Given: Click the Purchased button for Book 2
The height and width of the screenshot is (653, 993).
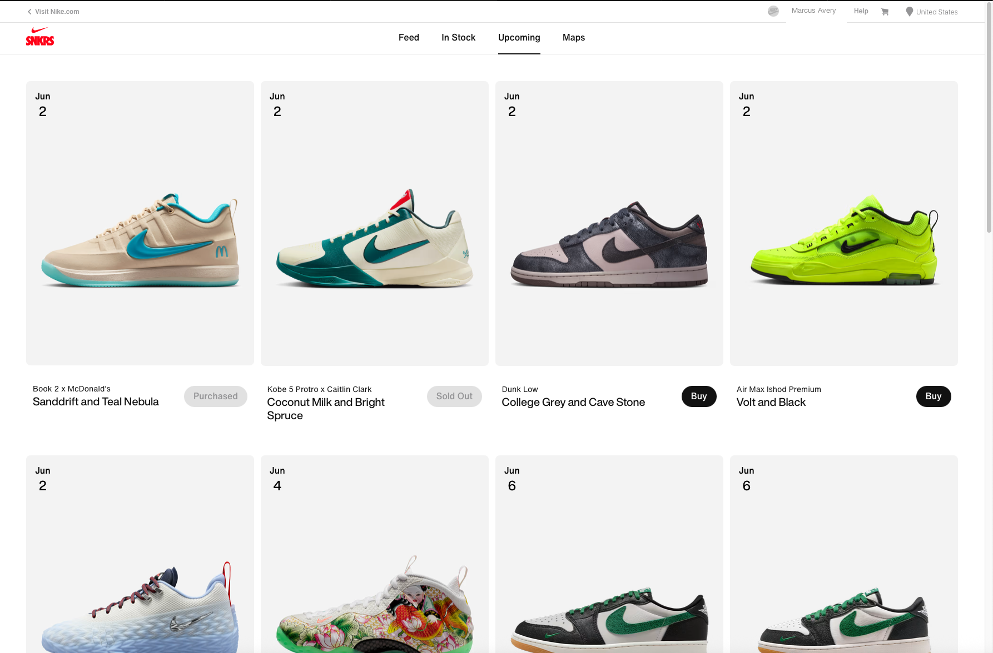Looking at the screenshot, I should tap(216, 396).
